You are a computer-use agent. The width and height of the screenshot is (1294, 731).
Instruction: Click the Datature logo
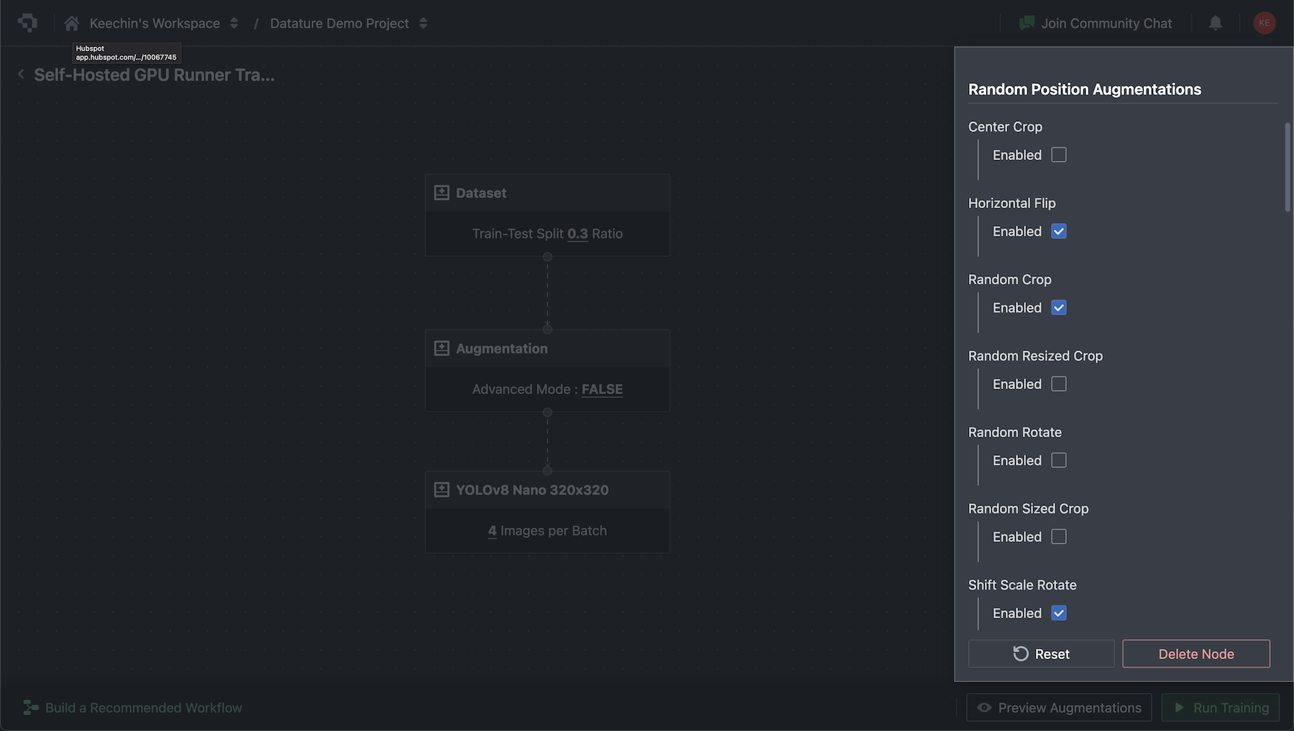[x=27, y=22]
